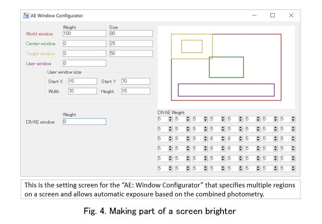Maximize the AE Window Configurator window
The width and height of the screenshot is (322, 224).
[272, 16]
